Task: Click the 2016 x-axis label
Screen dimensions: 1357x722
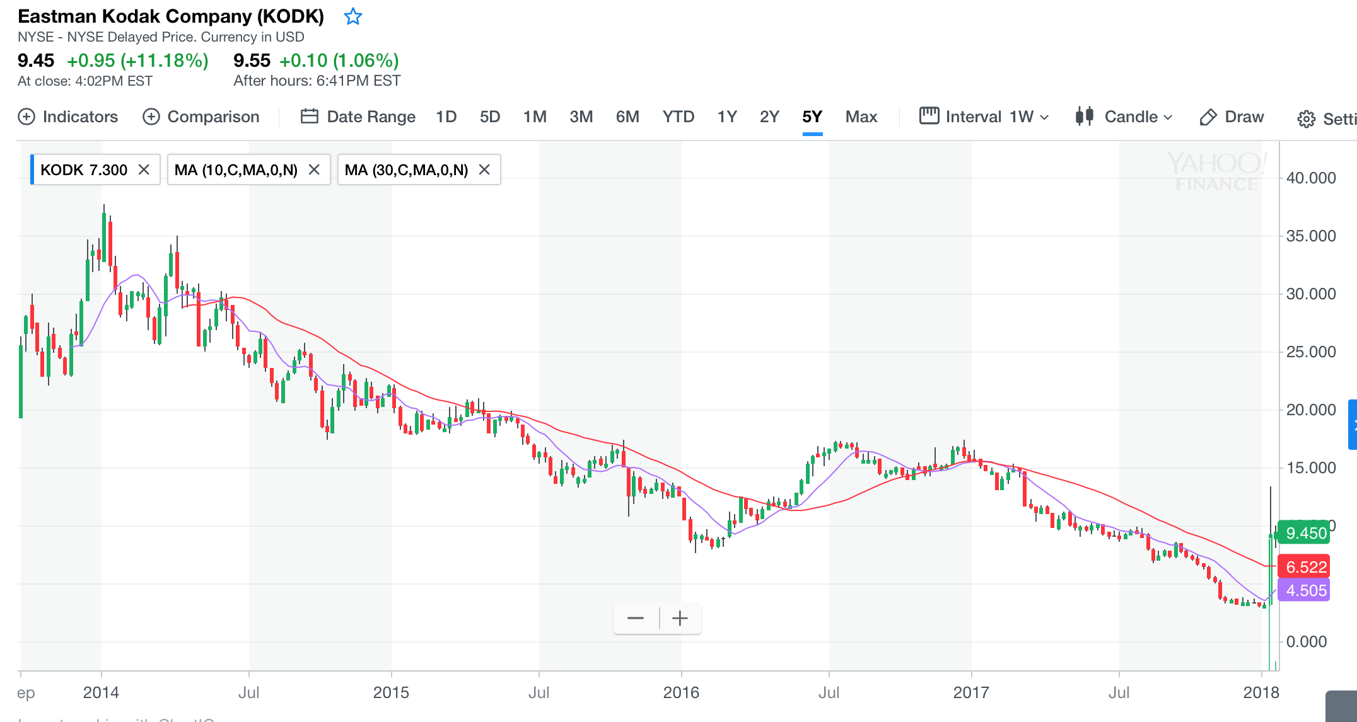Action: (x=681, y=692)
